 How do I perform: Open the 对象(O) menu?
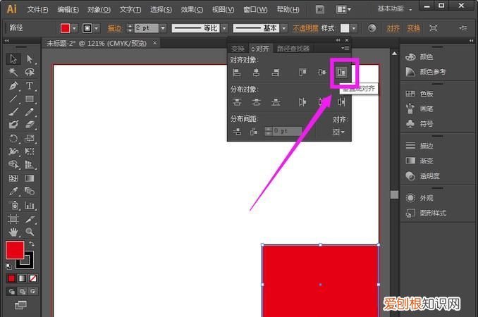pos(99,10)
